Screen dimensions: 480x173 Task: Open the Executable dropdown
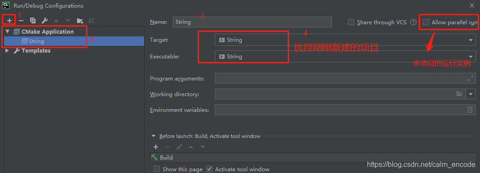click(x=345, y=57)
